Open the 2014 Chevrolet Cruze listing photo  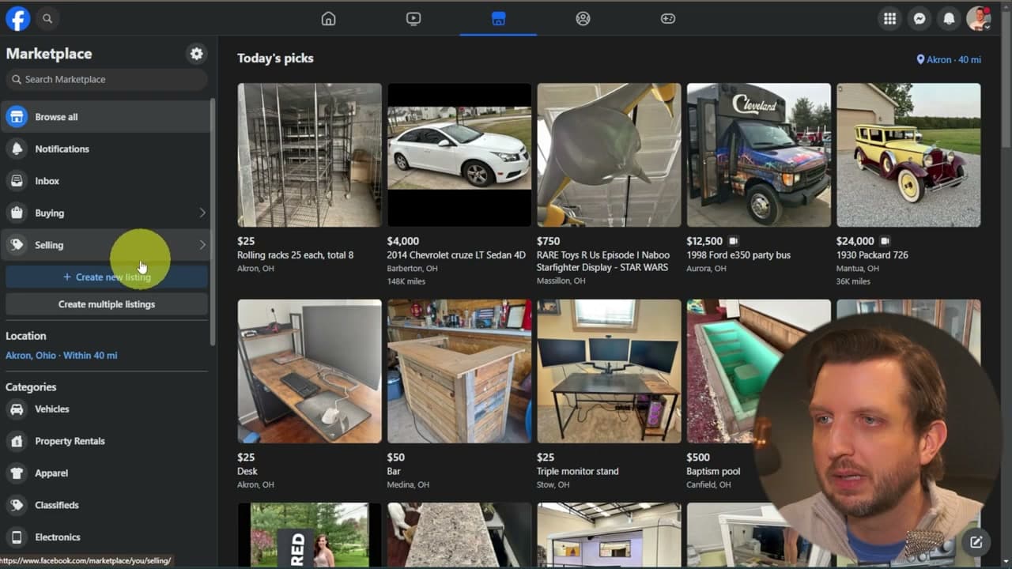pyautogui.click(x=459, y=155)
